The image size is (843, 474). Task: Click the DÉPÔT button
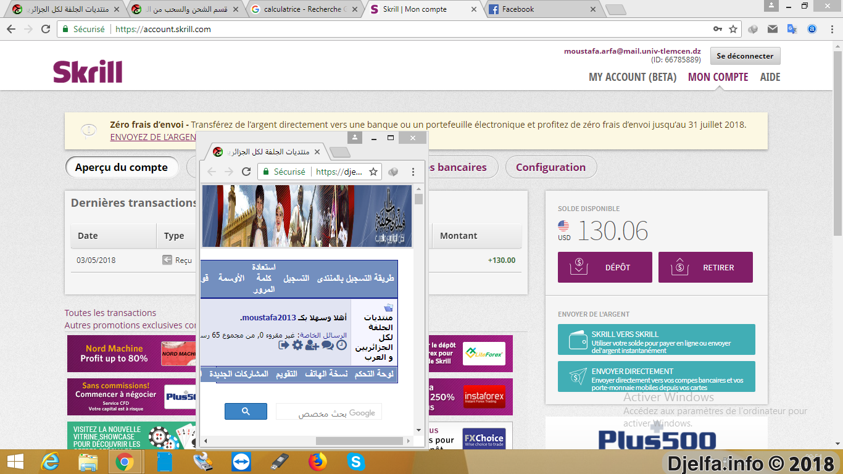tap(605, 267)
